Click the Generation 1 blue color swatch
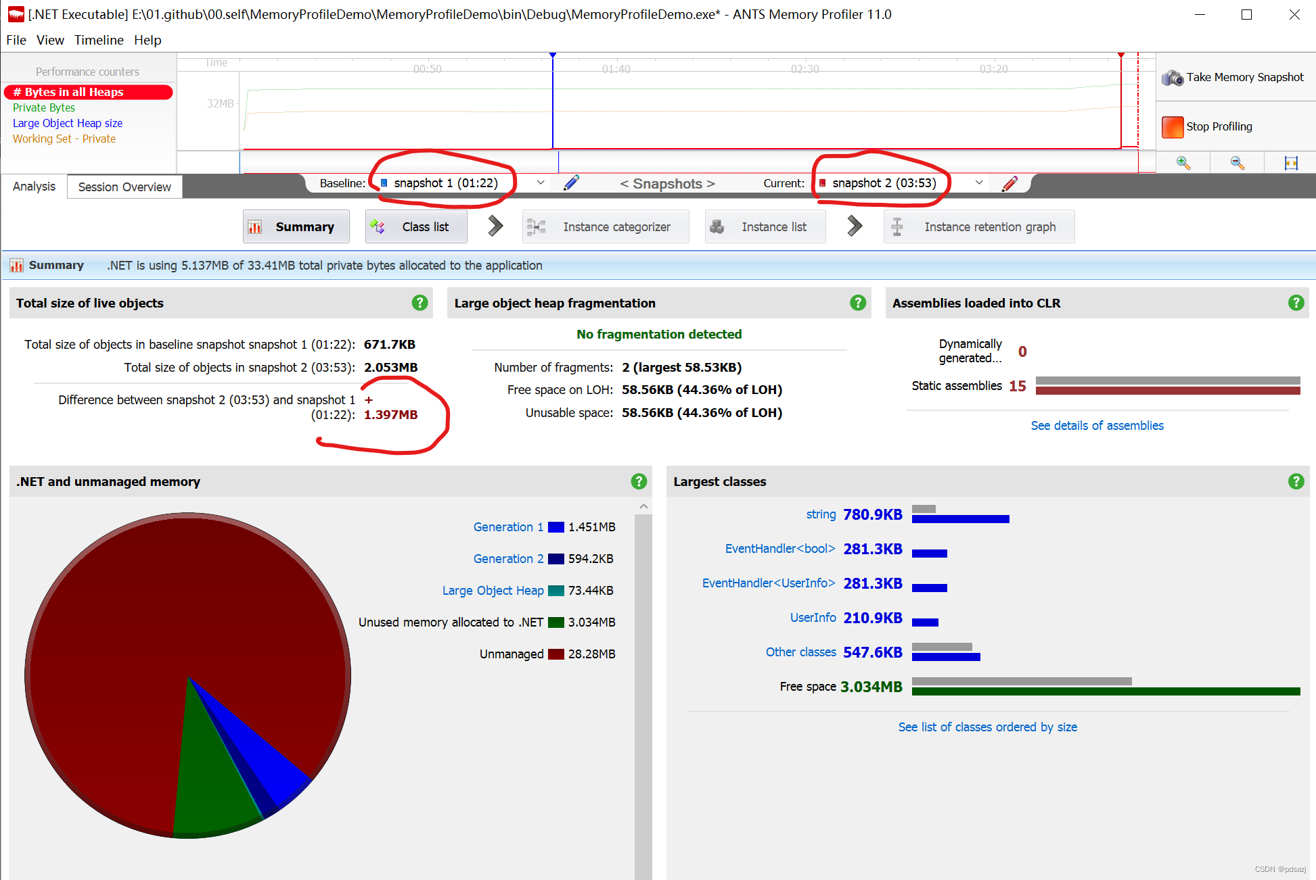Screen dimensions: 1316x880 pos(555,527)
